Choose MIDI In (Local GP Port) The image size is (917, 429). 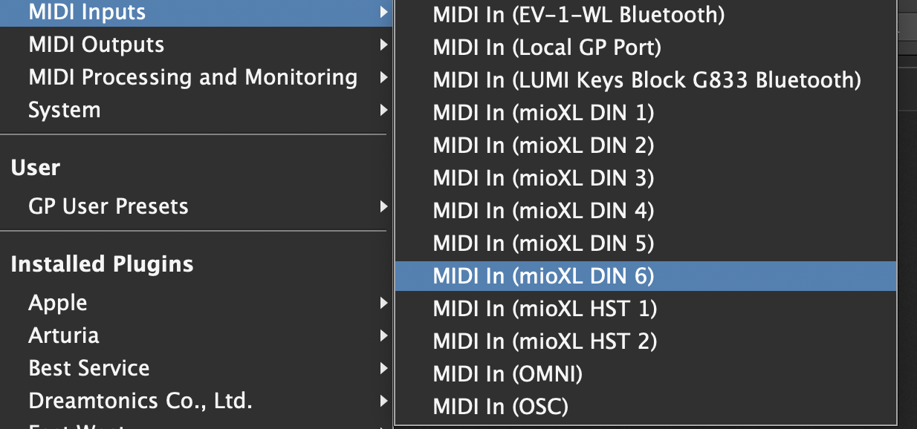coord(547,48)
